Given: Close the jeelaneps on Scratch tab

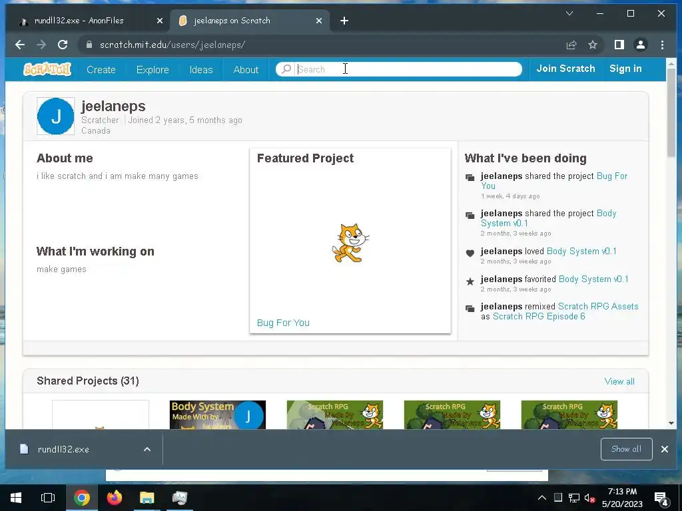Looking at the screenshot, I should 319,21.
